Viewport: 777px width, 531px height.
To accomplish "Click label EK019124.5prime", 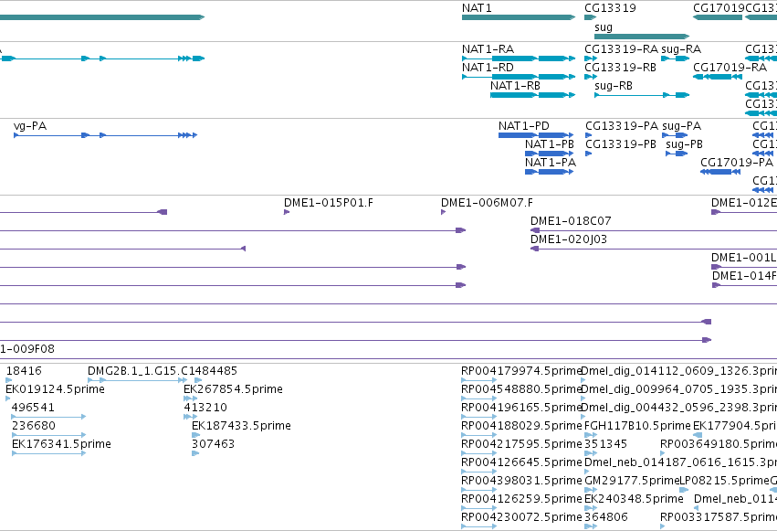I will (x=55, y=389).
